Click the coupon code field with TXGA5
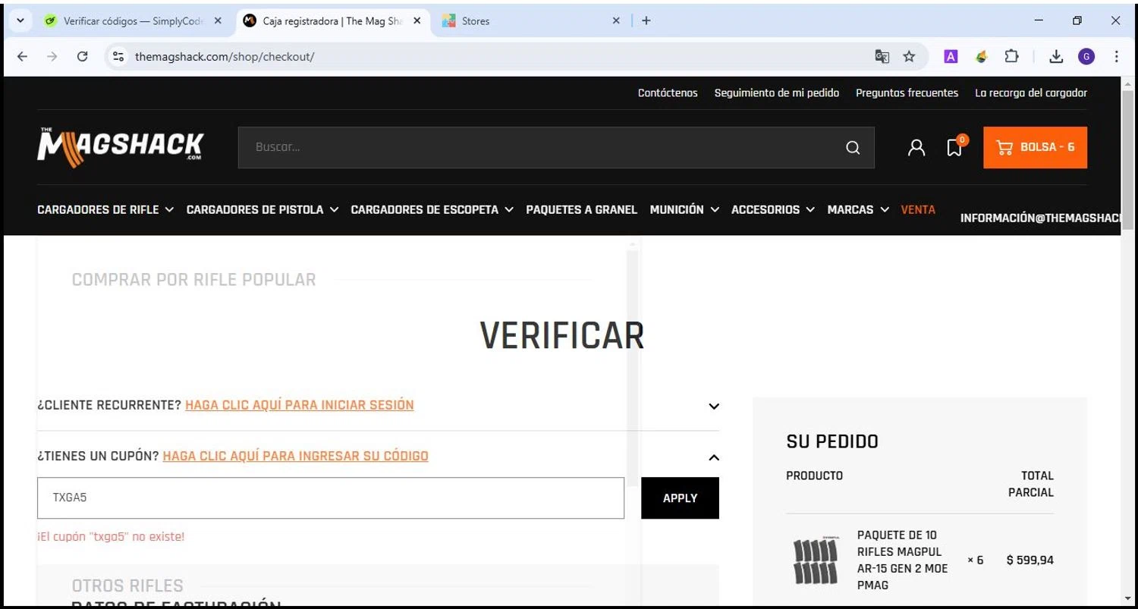Screen dimensions: 1138x609 [x=331, y=498]
